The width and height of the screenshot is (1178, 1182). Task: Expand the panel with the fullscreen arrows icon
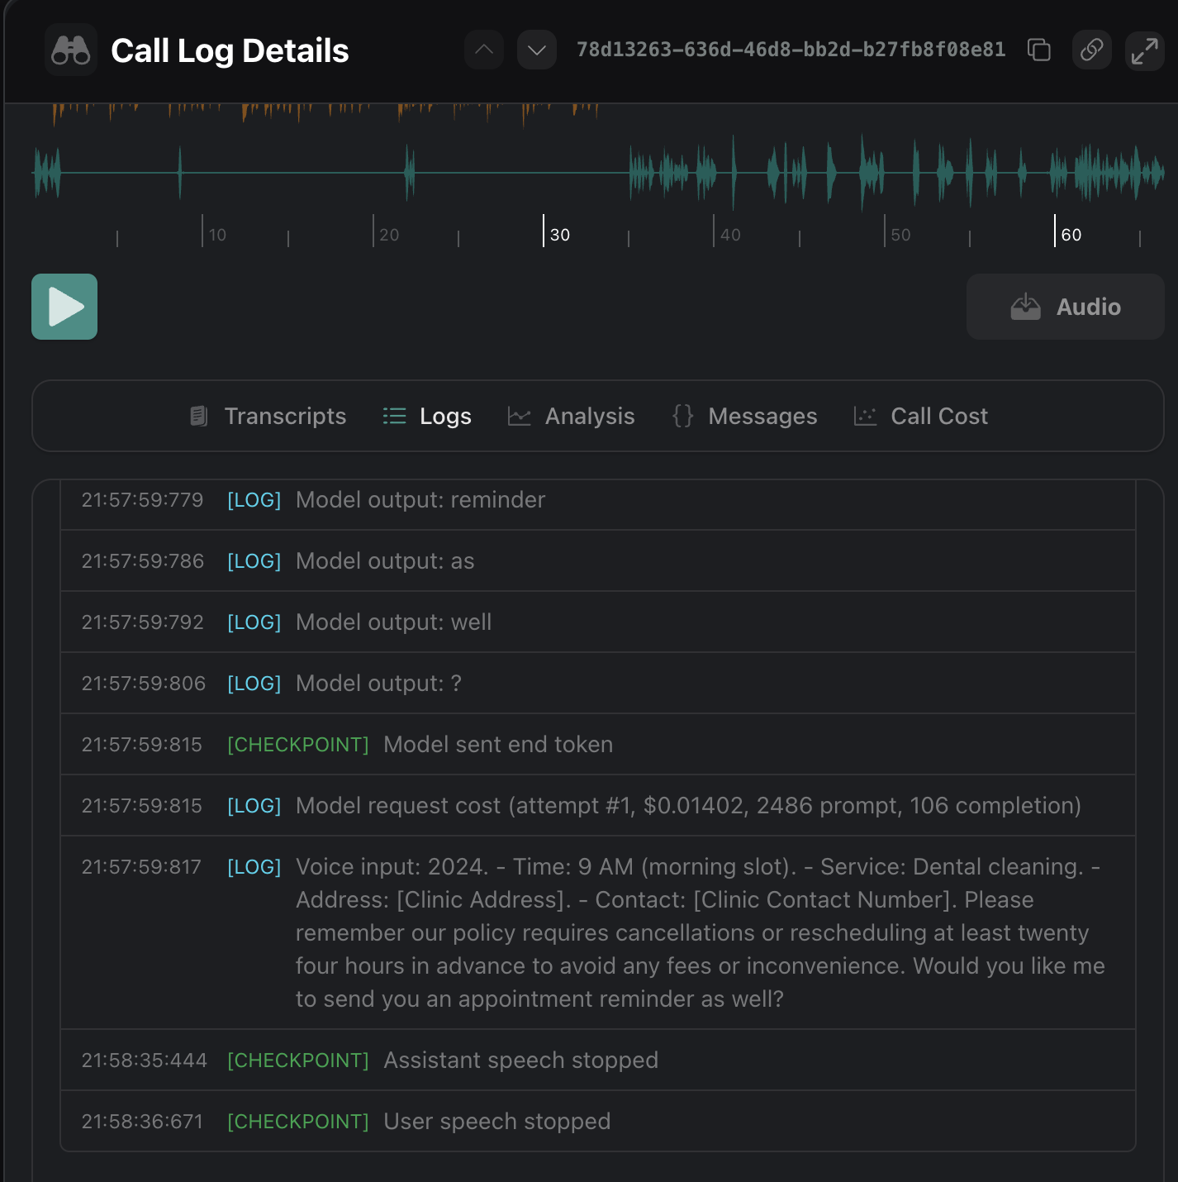click(1145, 50)
